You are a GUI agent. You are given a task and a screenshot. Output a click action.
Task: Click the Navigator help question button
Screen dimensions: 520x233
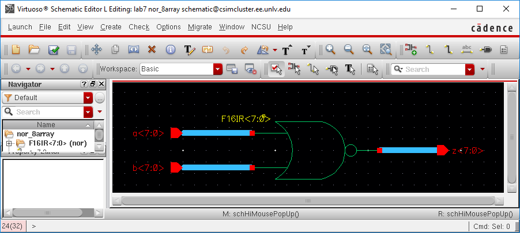coord(84,84)
